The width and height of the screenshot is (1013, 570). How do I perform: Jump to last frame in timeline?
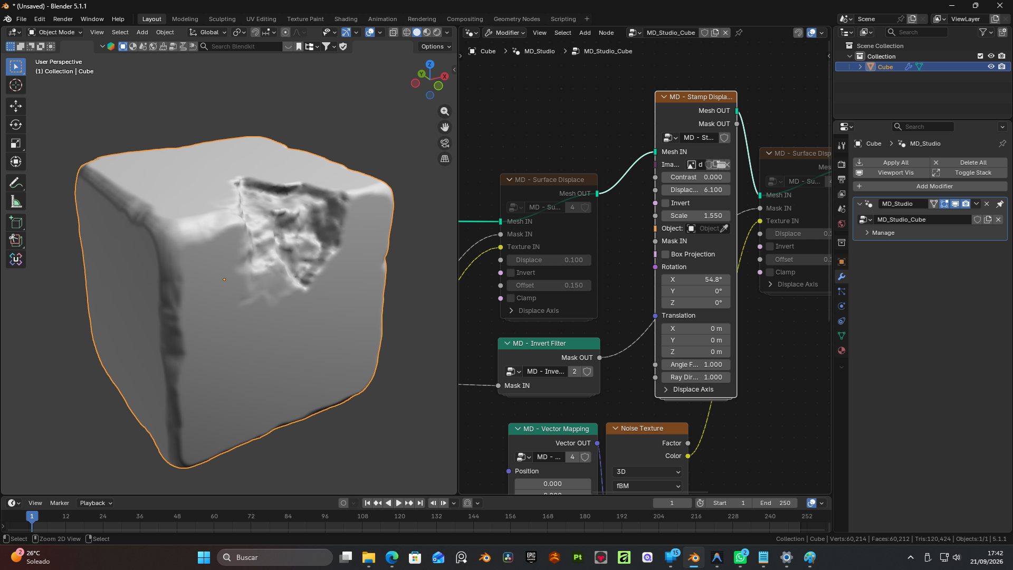(x=420, y=503)
